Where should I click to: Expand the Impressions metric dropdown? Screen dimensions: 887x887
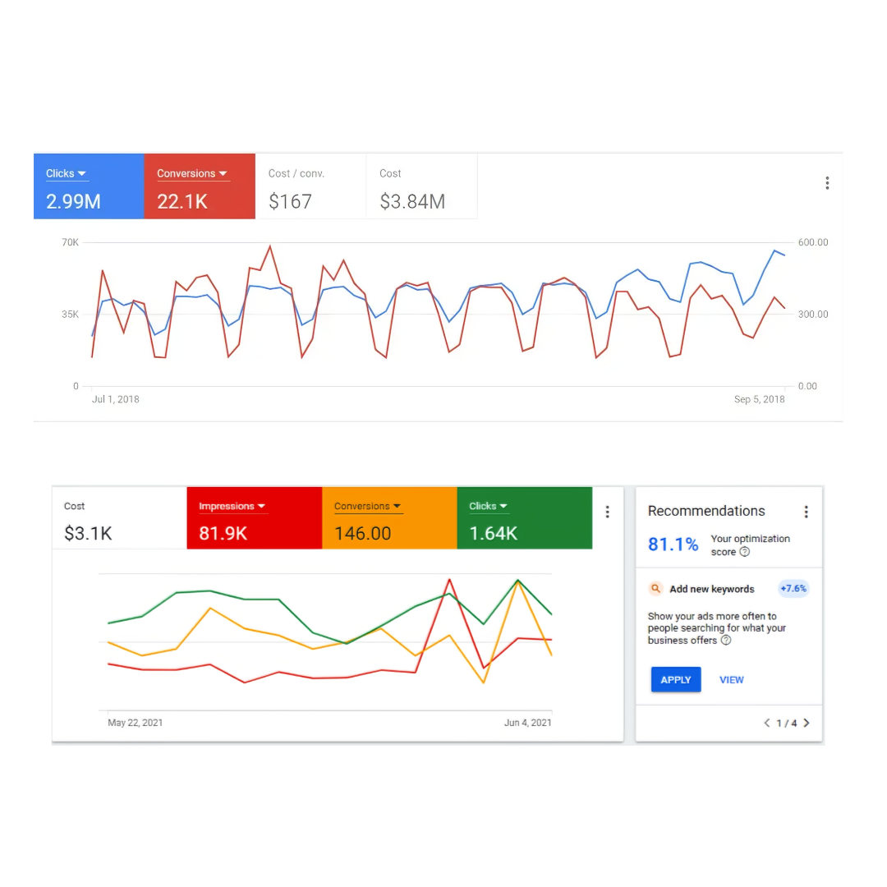[x=232, y=507]
